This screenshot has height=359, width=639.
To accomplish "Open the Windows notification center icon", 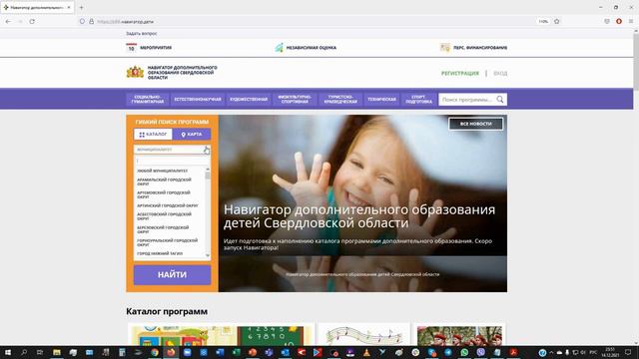I will [x=628, y=352].
